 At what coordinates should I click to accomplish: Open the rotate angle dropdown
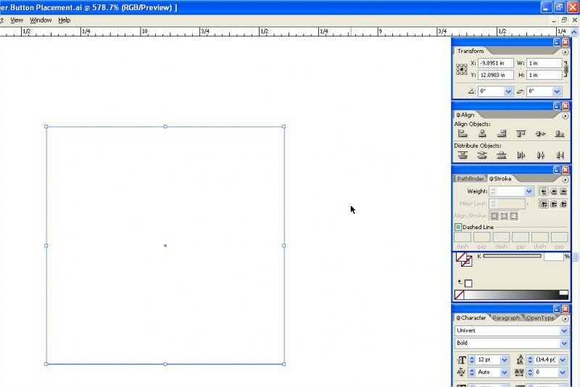click(508, 91)
